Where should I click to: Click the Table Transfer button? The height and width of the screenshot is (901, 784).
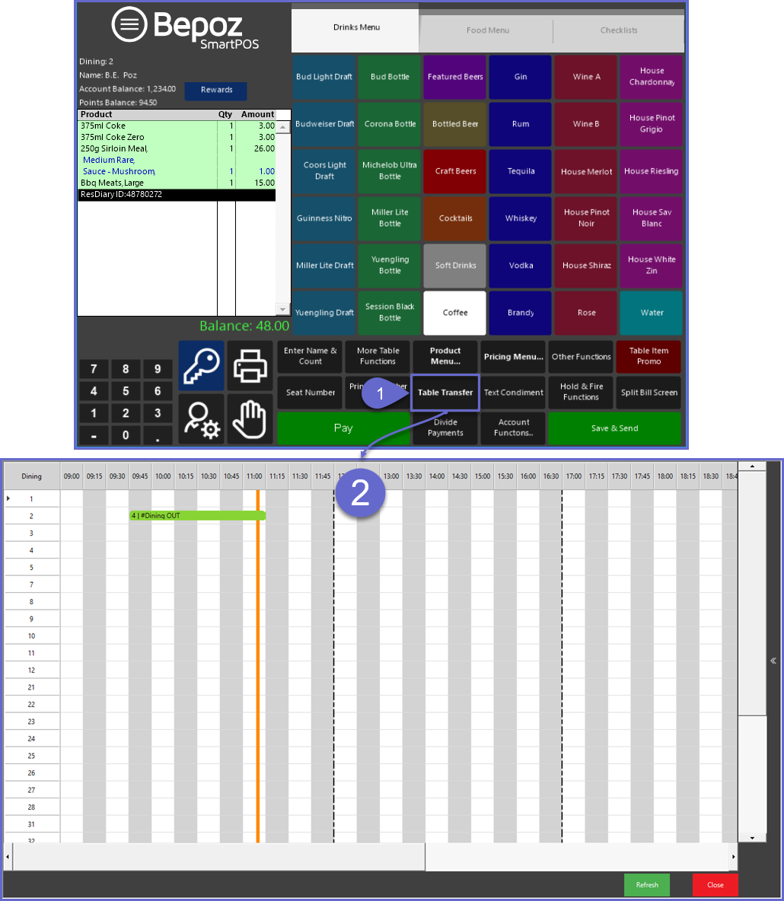tap(445, 393)
